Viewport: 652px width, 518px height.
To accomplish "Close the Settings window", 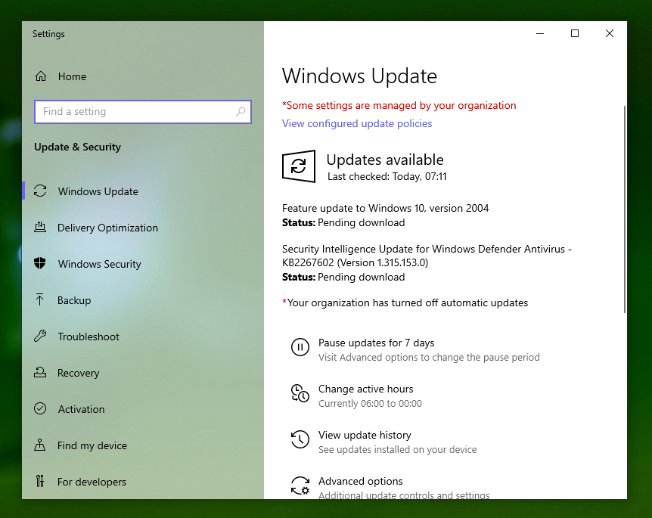I will pos(610,33).
